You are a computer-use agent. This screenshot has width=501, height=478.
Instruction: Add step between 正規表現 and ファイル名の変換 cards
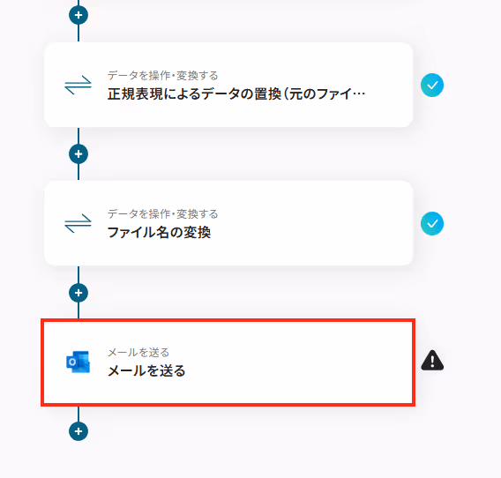click(79, 154)
